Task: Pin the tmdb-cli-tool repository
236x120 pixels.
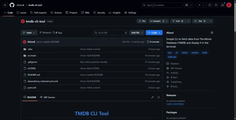Action: (x=142, y=21)
